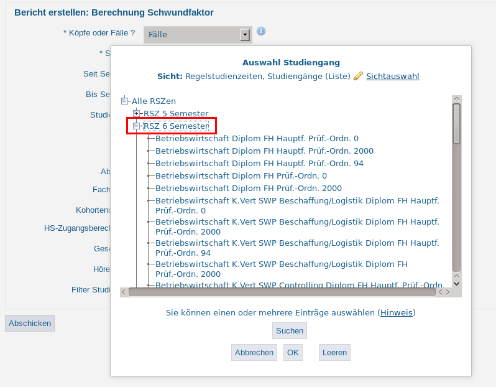Click Abbrechen to cancel selection
The height and width of the screenshot is (387, 496).
(x=254, y=352)
